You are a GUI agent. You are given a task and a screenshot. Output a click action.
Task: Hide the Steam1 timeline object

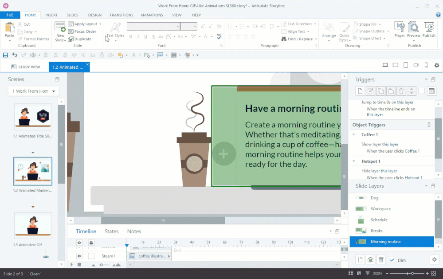[x=79, y=256]
